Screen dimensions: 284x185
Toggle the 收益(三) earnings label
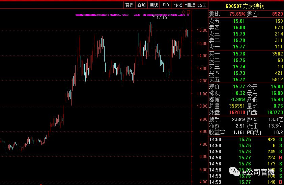[x=217, y=132]
